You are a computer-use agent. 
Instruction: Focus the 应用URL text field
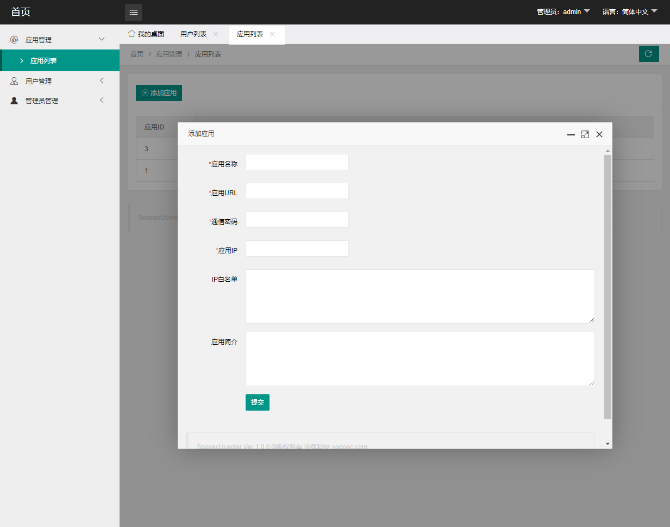click(297, 191)
